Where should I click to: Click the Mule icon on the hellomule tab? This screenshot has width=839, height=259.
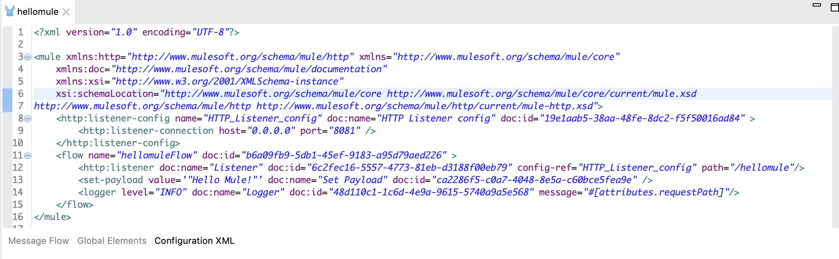click(x=9, y=11)
